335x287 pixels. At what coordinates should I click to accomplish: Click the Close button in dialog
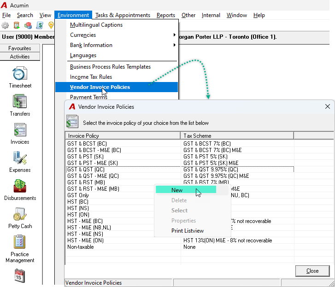312,271
